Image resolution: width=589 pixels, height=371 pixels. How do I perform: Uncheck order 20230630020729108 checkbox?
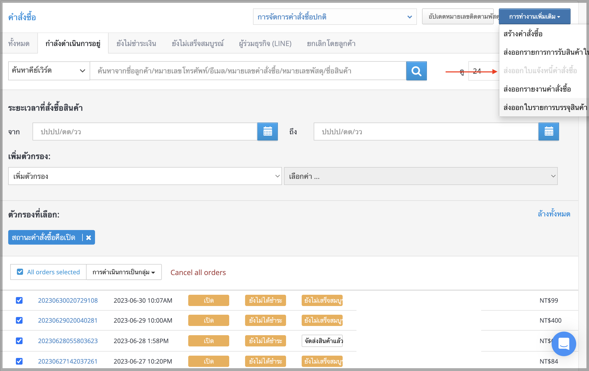click(x=19, y=300)
